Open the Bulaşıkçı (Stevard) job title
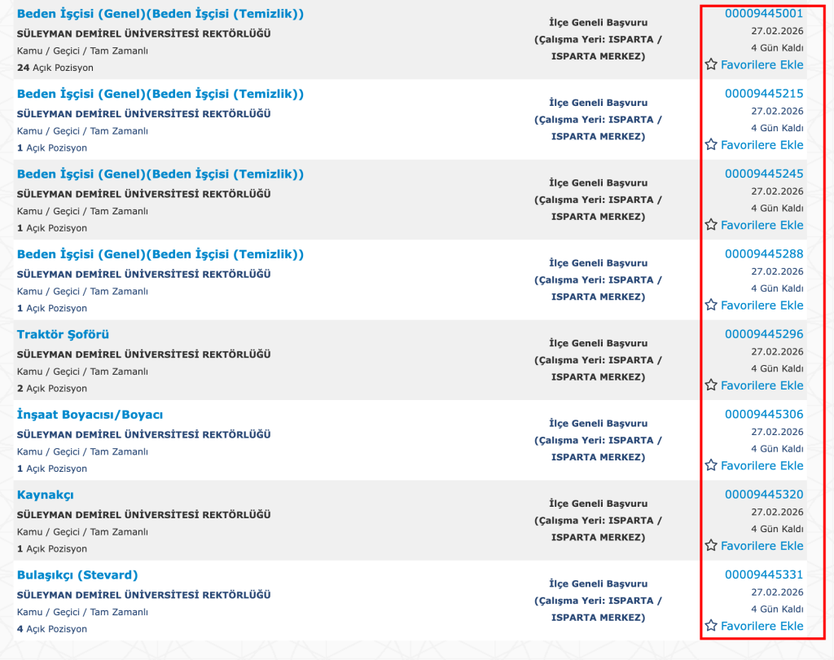 (77, 575)
